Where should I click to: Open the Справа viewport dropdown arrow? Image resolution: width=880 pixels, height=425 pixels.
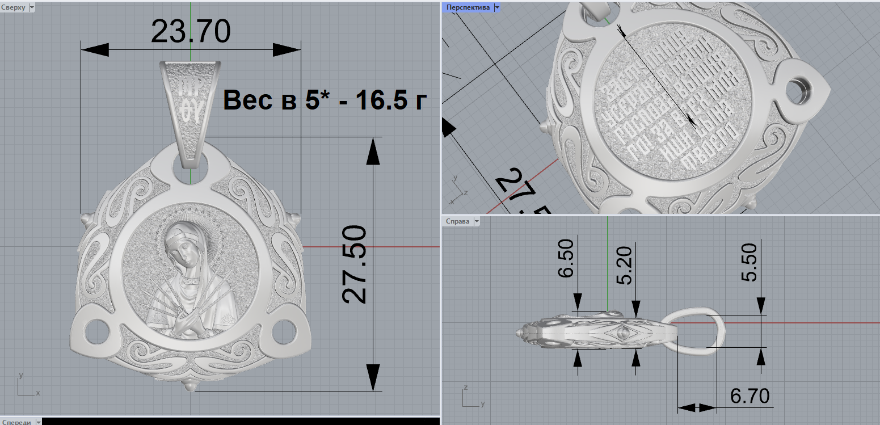476,221
